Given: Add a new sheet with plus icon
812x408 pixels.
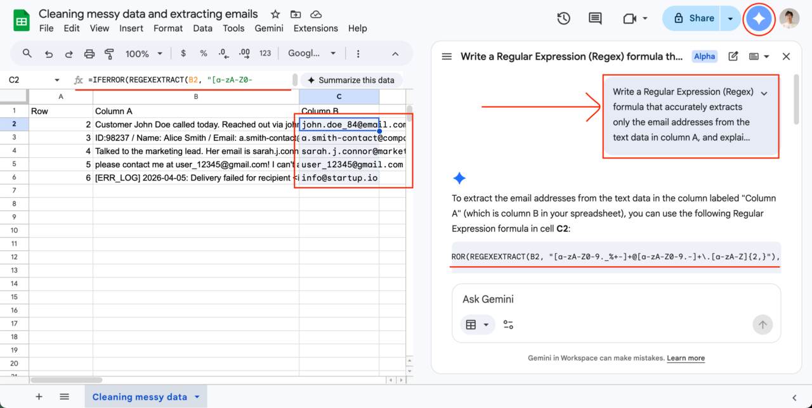Looking at the screenshot, I should coord(39,397).
